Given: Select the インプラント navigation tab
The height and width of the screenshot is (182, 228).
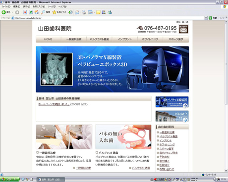Looking at the screenshot, I should click(x=124, y=39).
